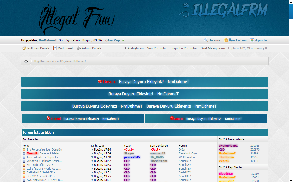This screenshot has height=182, width=293.
Task: Click the Özel Mesajlarınız private messages link
Action: point(213,48)
